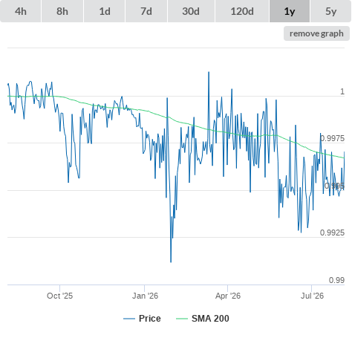Image resolution: width=352 pixels, height=338 pixels.
Task: Select the 30d time range tab
Action: [x=191, y=11]
